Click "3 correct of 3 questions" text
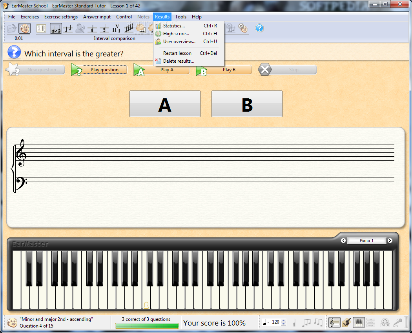The height and width of the screenshot is (333, 412). tap(146, 319)
